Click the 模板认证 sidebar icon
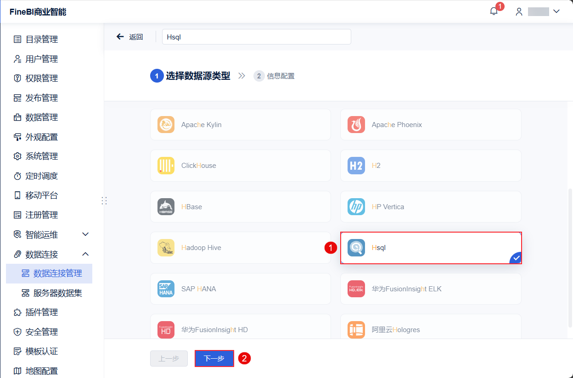573x378 pixels. pos(17,351)
